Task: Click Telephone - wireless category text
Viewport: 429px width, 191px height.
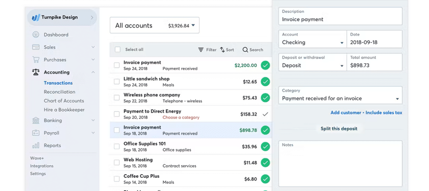Action: click(x=182, y=101)
